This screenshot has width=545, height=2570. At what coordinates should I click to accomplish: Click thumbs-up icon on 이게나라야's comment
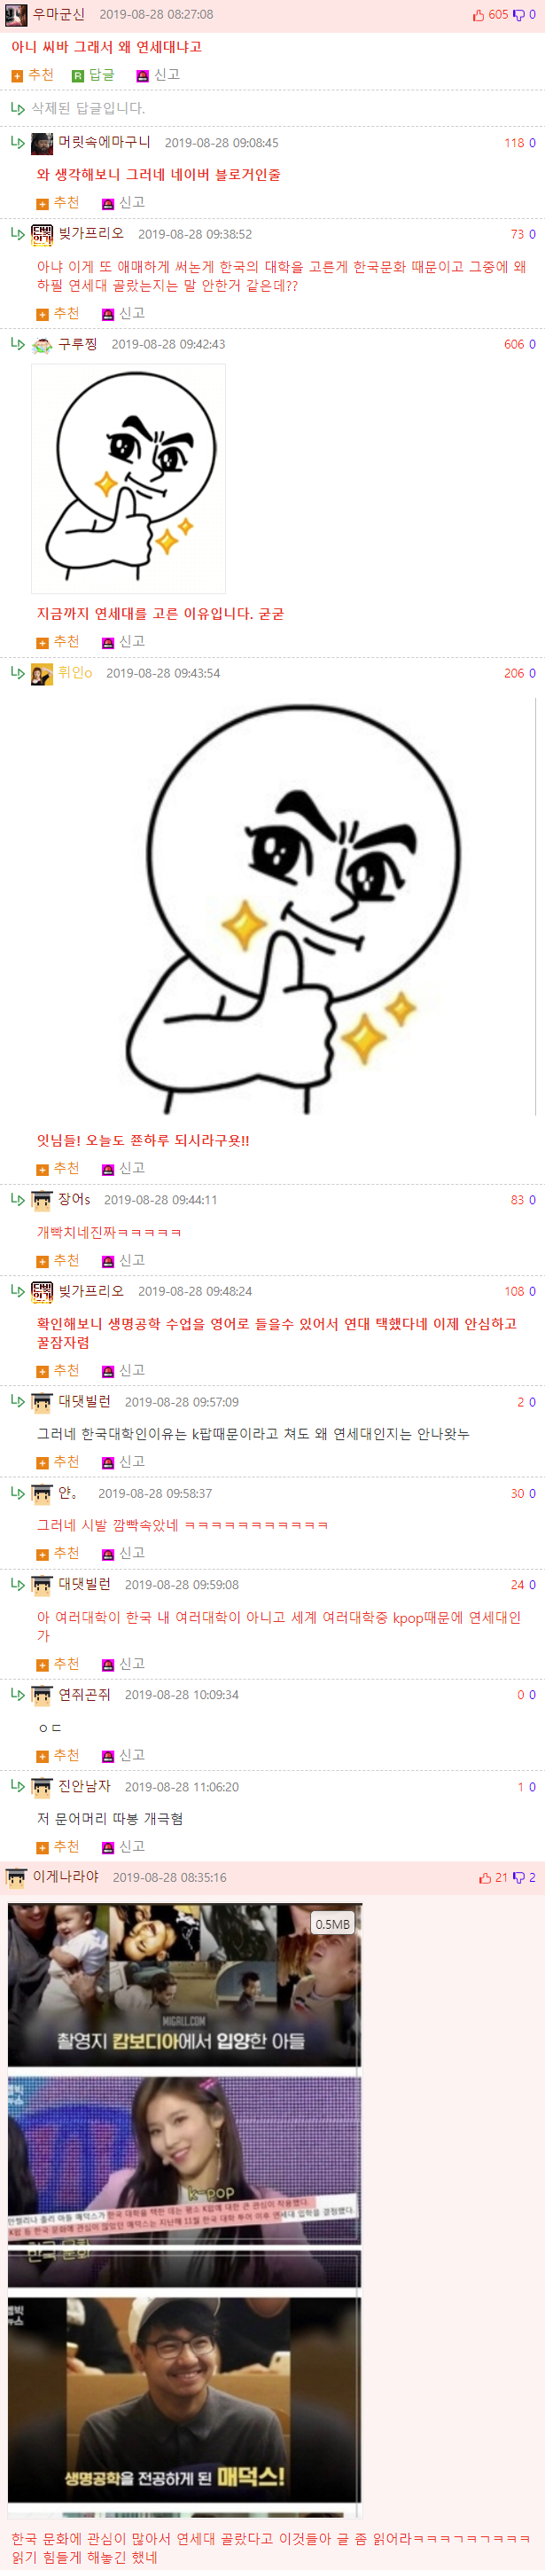(486, 1877)
